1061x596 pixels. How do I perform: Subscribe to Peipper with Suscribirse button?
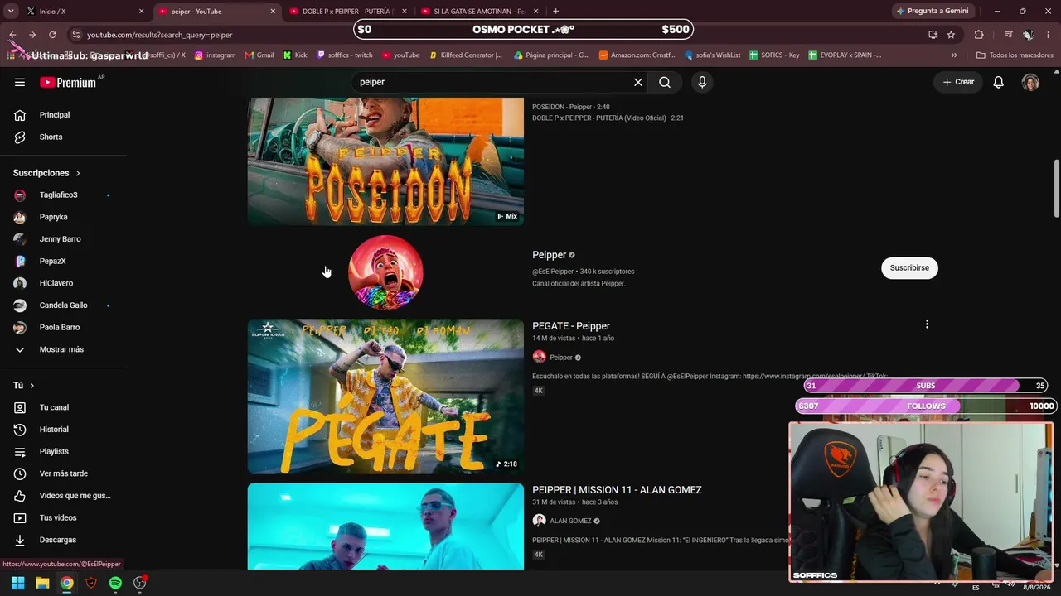click(909, 267)
